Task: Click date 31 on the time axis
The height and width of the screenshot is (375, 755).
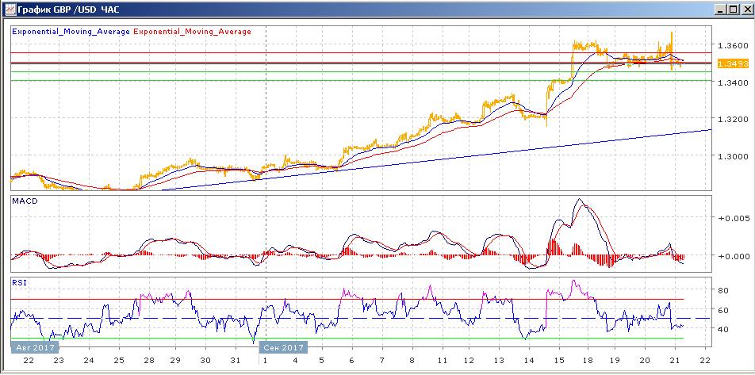Action: [x=236, y=361]
